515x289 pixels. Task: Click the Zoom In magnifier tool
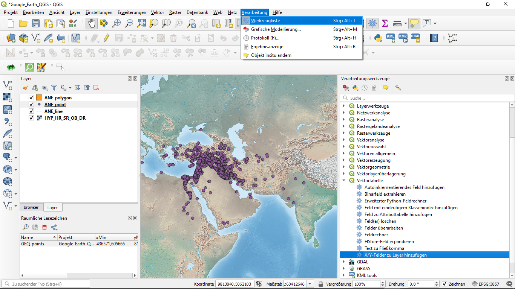116,23
